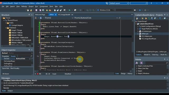
Task: Click the Palette search field
Action: coord(157,63)
